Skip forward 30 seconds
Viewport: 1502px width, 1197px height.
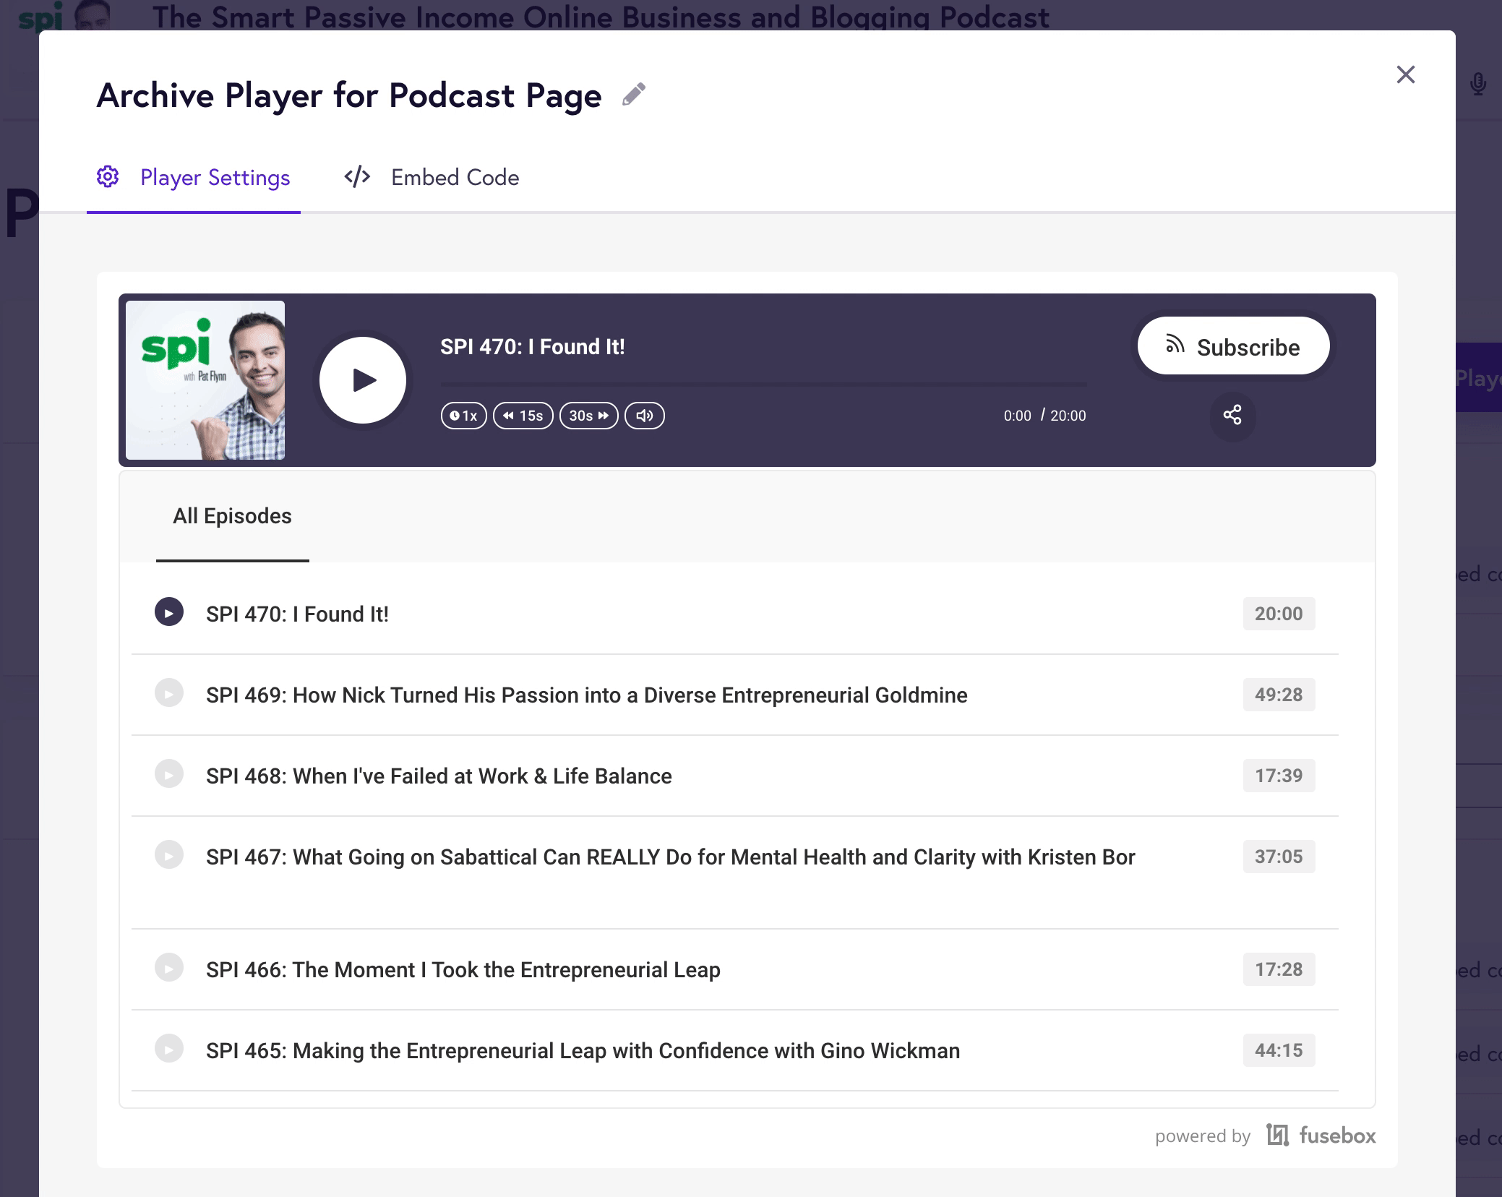588,416
